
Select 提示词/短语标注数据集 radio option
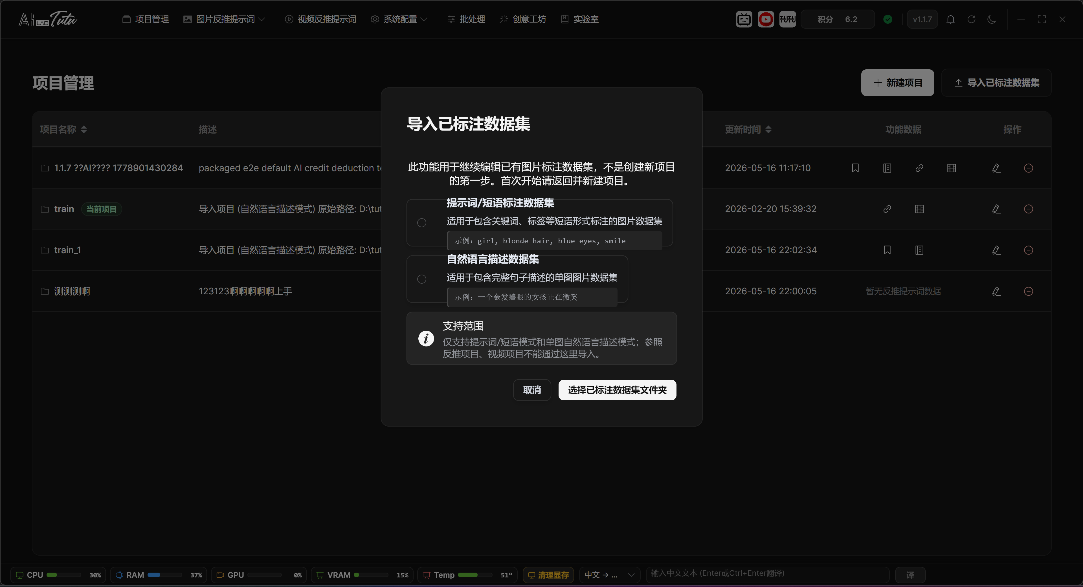click(x=422, y=223)
